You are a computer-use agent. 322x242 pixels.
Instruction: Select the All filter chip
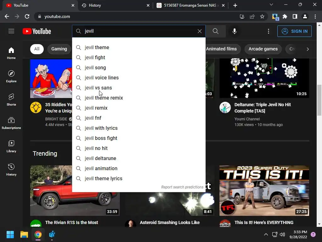37,49
